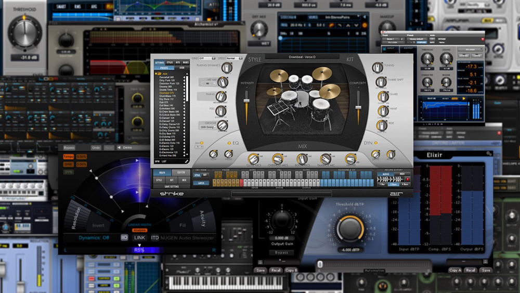Screen dimensions: 520x293
Task: Toggle the Latch button in Strike
Action: tap(201, 183)
